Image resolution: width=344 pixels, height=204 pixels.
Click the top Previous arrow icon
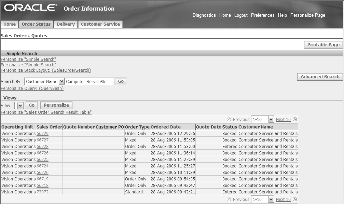click(229, 119)
